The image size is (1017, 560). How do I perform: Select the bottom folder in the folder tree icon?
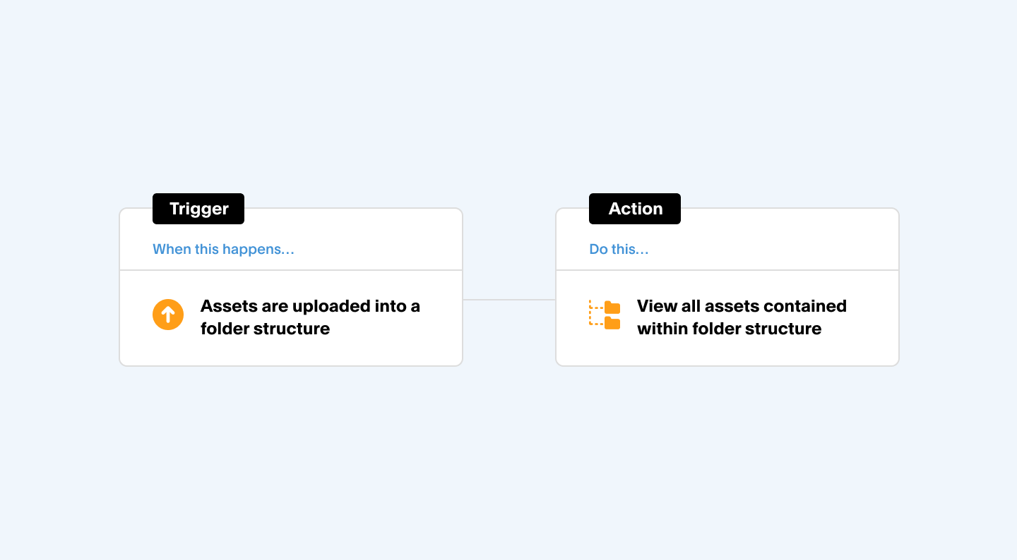pos(612,323)
